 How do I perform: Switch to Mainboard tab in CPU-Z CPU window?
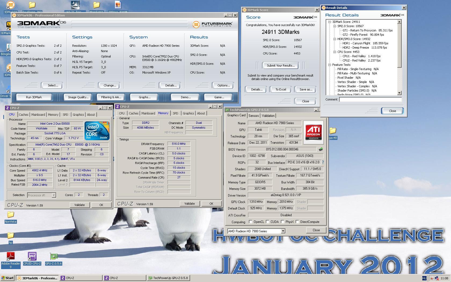click(x=38, y=115)
